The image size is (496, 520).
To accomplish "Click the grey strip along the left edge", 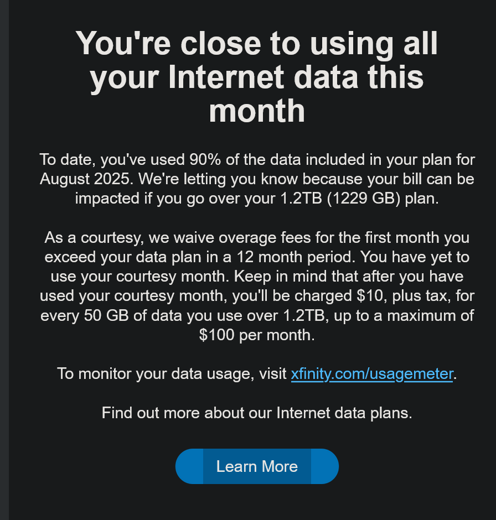I will click(4, 260).
